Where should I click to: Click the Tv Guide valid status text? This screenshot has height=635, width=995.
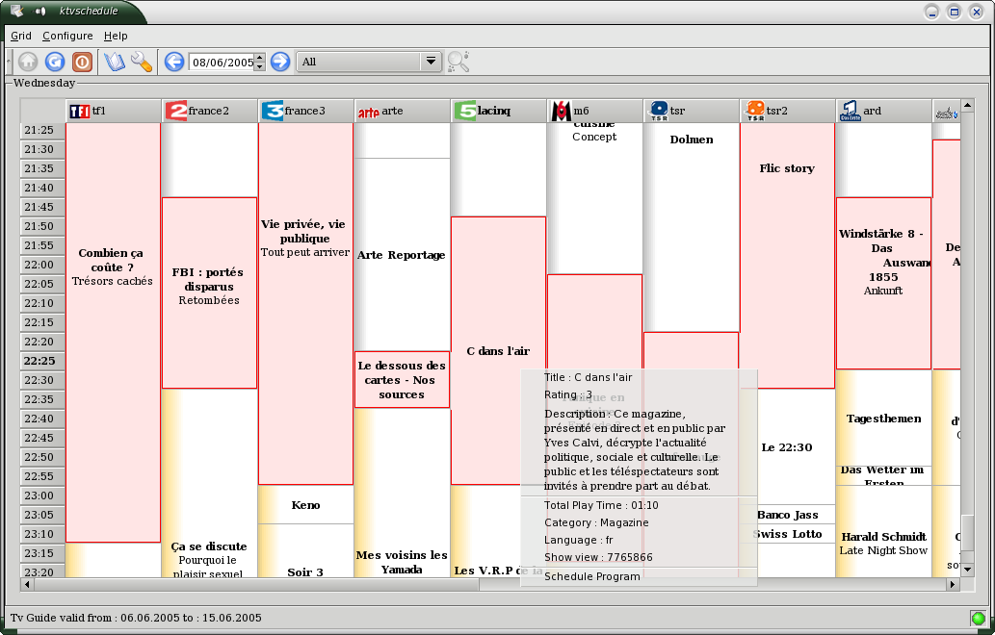pyautogui.click(x=136, y=618)
